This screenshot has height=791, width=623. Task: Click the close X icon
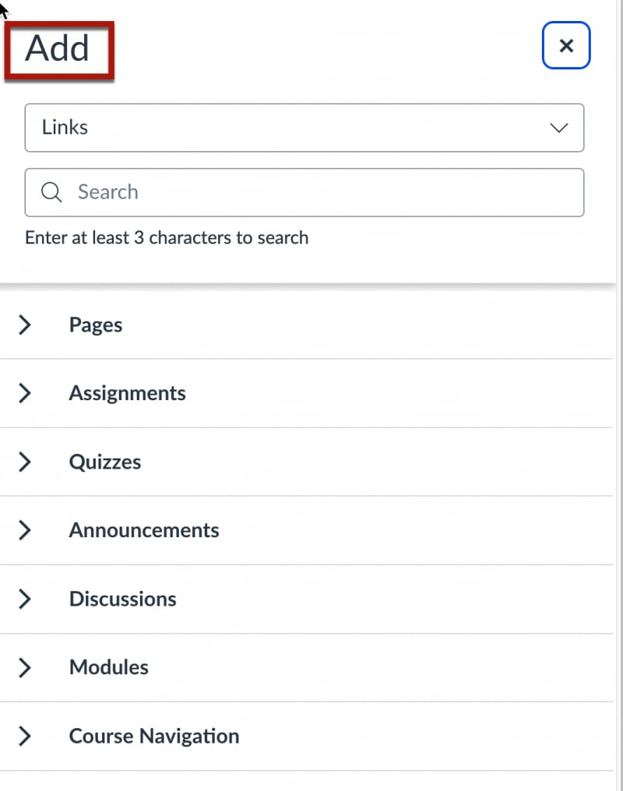(566, 46)
